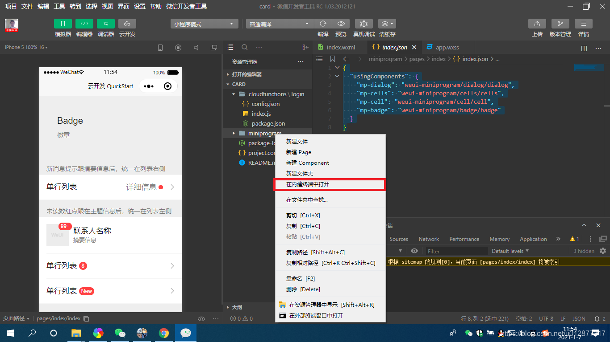Image resolution: width=610 pixels, height=342 pixels.
Task: Open the 清缓存 clear cache dropdown
Action: tap(387, 24)
